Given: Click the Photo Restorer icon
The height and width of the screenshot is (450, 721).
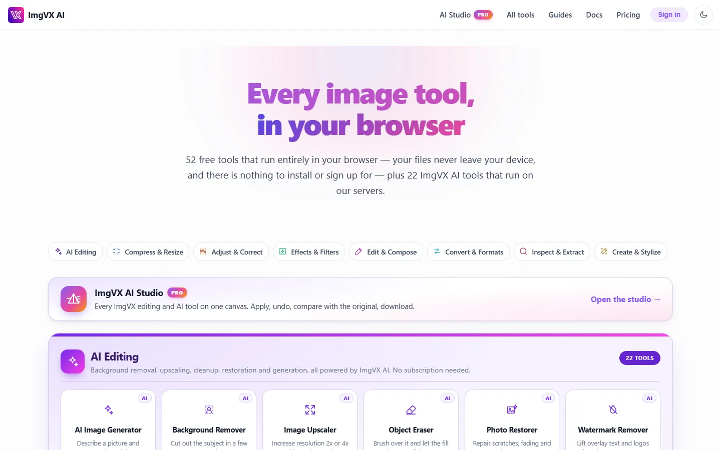Looking at the screenshot, I should (512, 410).
